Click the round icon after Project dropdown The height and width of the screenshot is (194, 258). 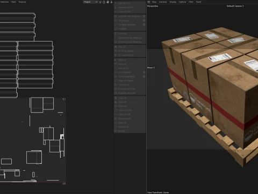click(104, 2)
